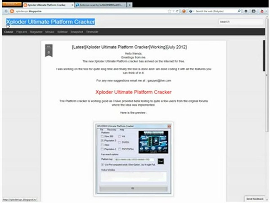Screen dimensions: 270x203
Task: Switch to the Timeslide view
Action: [x=92, y=32]
